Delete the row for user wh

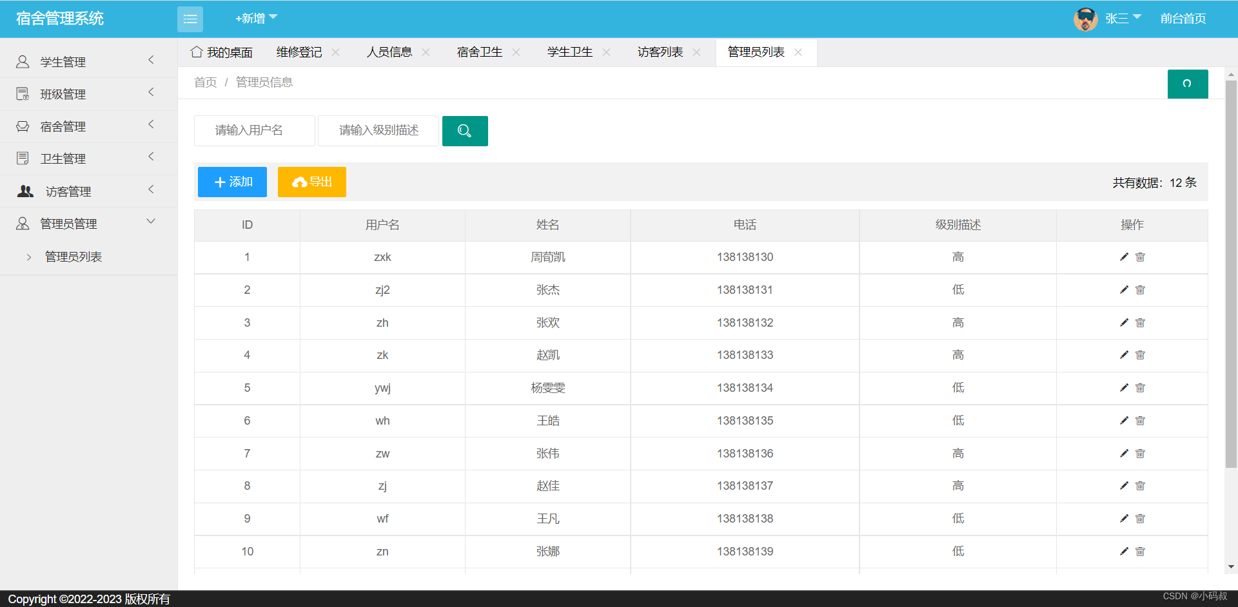1140,421
